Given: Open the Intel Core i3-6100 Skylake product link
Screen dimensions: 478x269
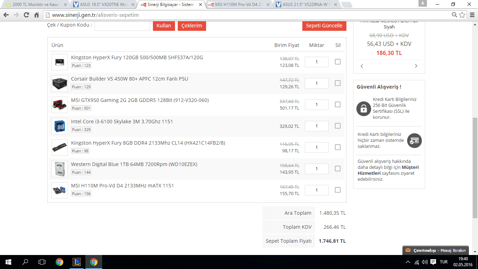Looking at the screenshot, I should click(x=122, y=122).
